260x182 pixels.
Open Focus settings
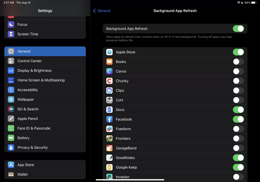(x=45, y=24)
